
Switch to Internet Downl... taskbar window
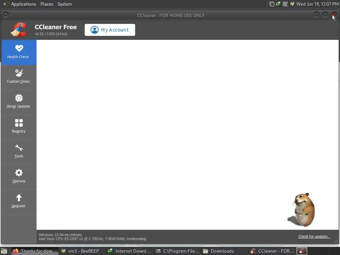coord(130,251)
